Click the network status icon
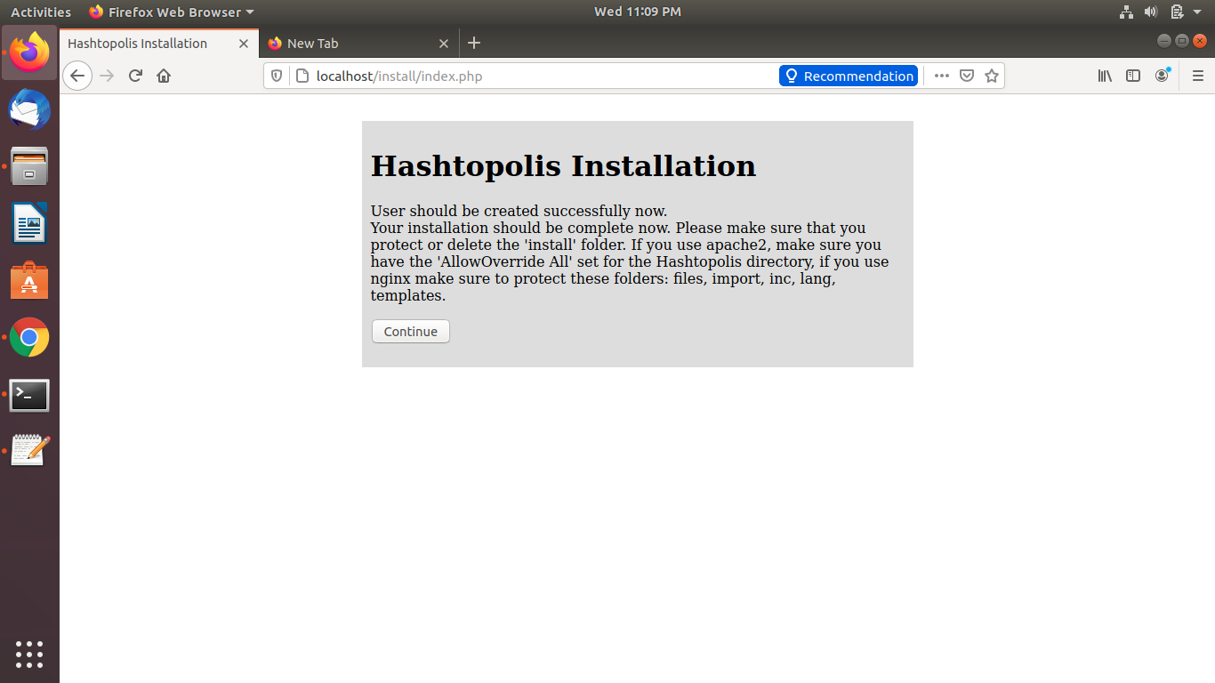The width and height of the screenshot is (1215, 683). point(1126,12)
